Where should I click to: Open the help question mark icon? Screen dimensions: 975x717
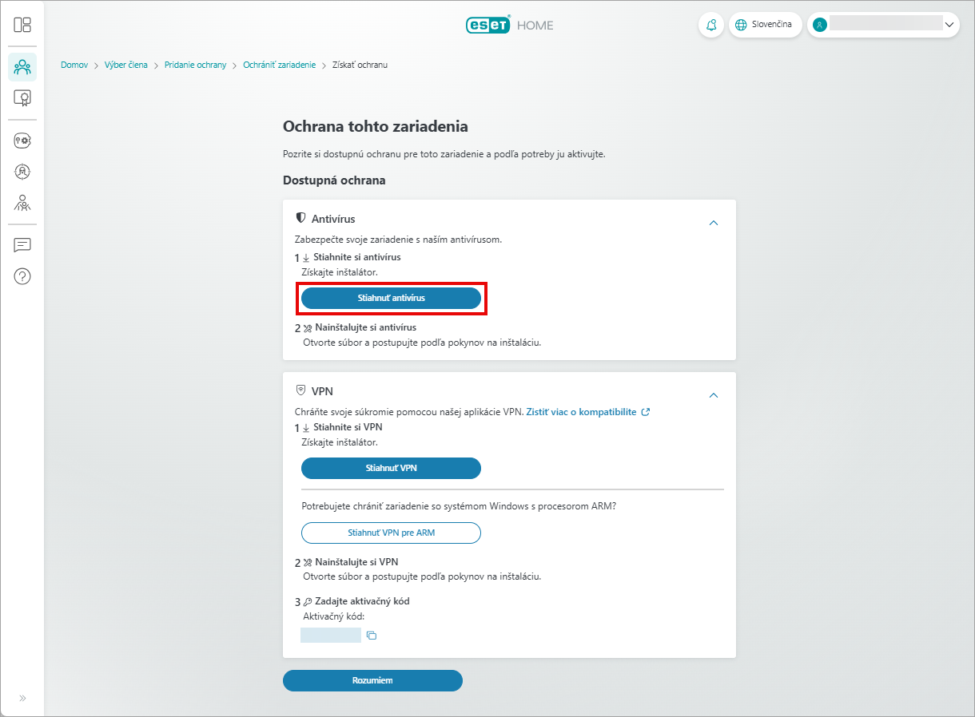pyautogui.click(x=22, y=276)
